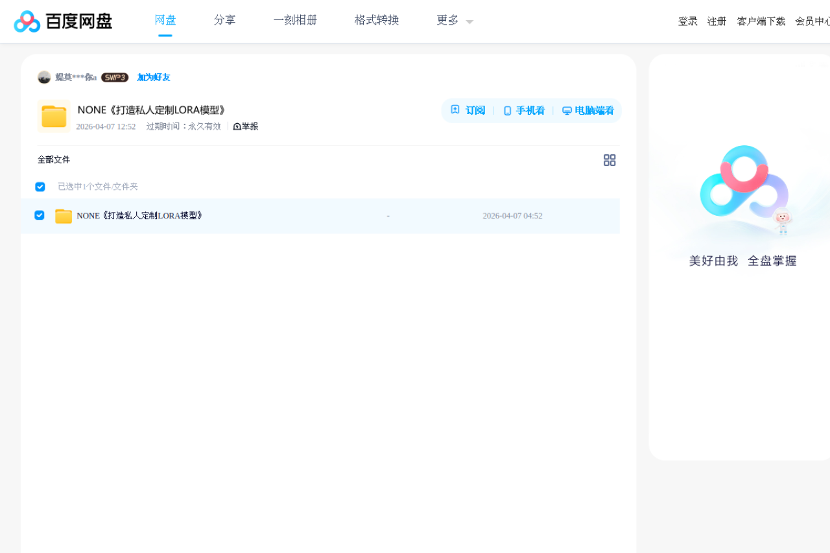
Task: Uncheck the select-all checkbox above the file list
Action: pos(40,186)
